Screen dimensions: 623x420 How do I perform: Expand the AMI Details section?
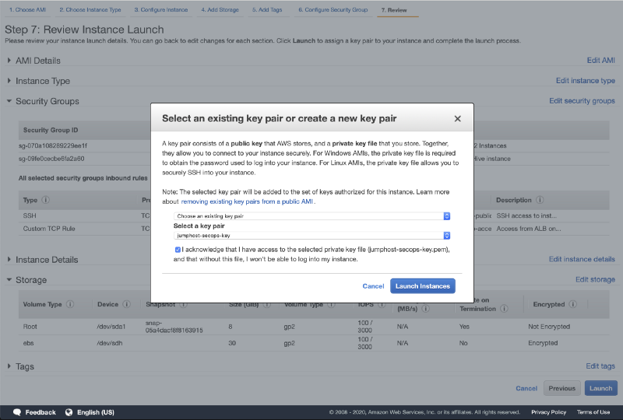tap(9, 61)
